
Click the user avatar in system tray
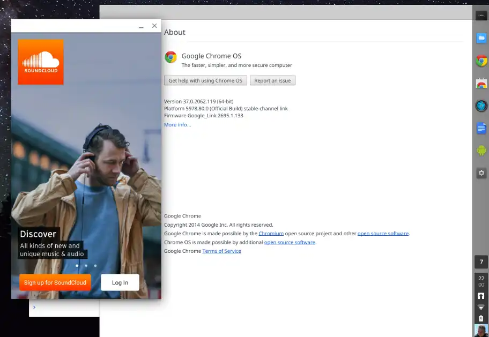(481, 331)
